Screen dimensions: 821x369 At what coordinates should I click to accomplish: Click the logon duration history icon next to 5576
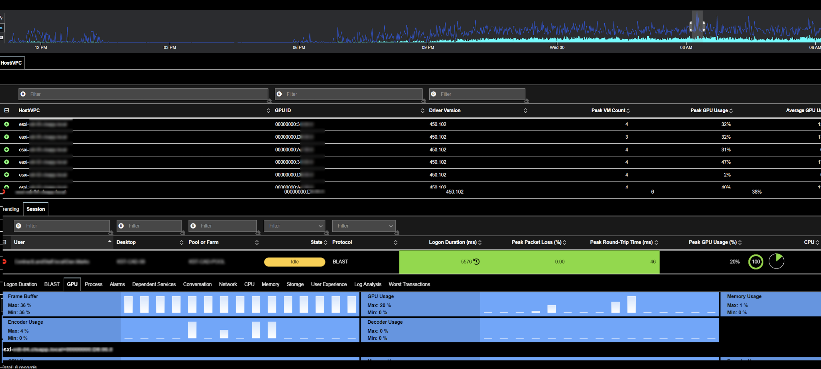476,262
